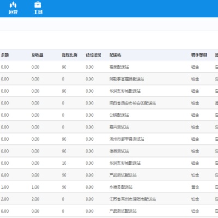This screenshot has width=218, height=218.
Task: Click the withdrawal ratio value 10
Action: [x=64, y=163]
